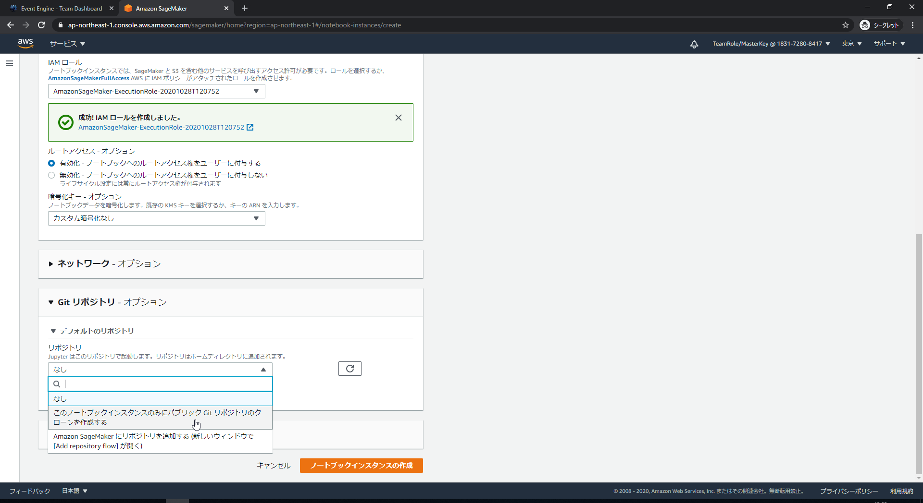The height and width of the screenshot is (503, 923).
Task: Open the left hamburger navigation menu
Action: click(x=9, y=63)
